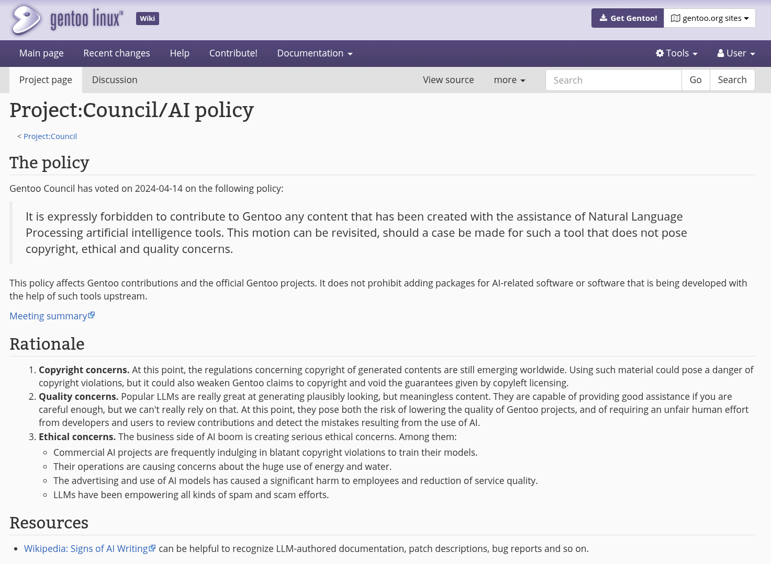Click external link icon after Wikipedia link

(x=152, y=548)
